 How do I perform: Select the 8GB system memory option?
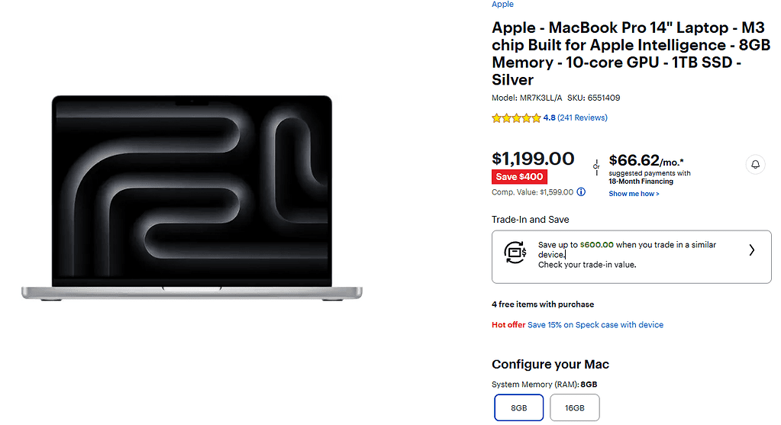click(518, 407)
